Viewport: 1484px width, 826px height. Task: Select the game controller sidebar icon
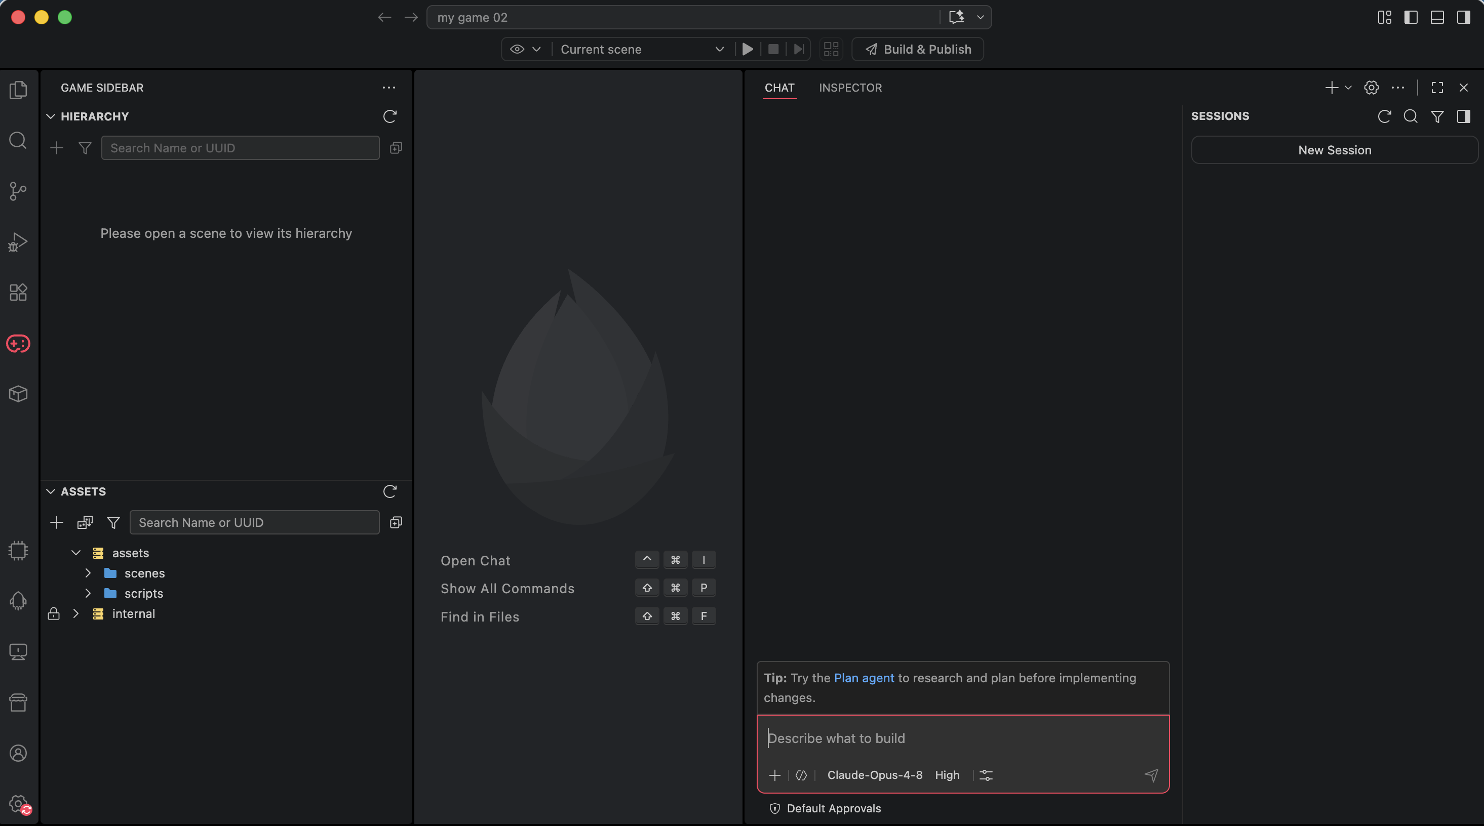(x=18, y=344)
